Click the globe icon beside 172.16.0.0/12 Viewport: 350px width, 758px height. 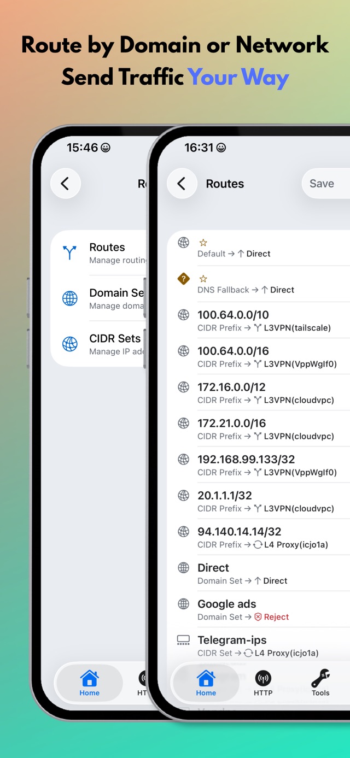(x=184, y=387)
